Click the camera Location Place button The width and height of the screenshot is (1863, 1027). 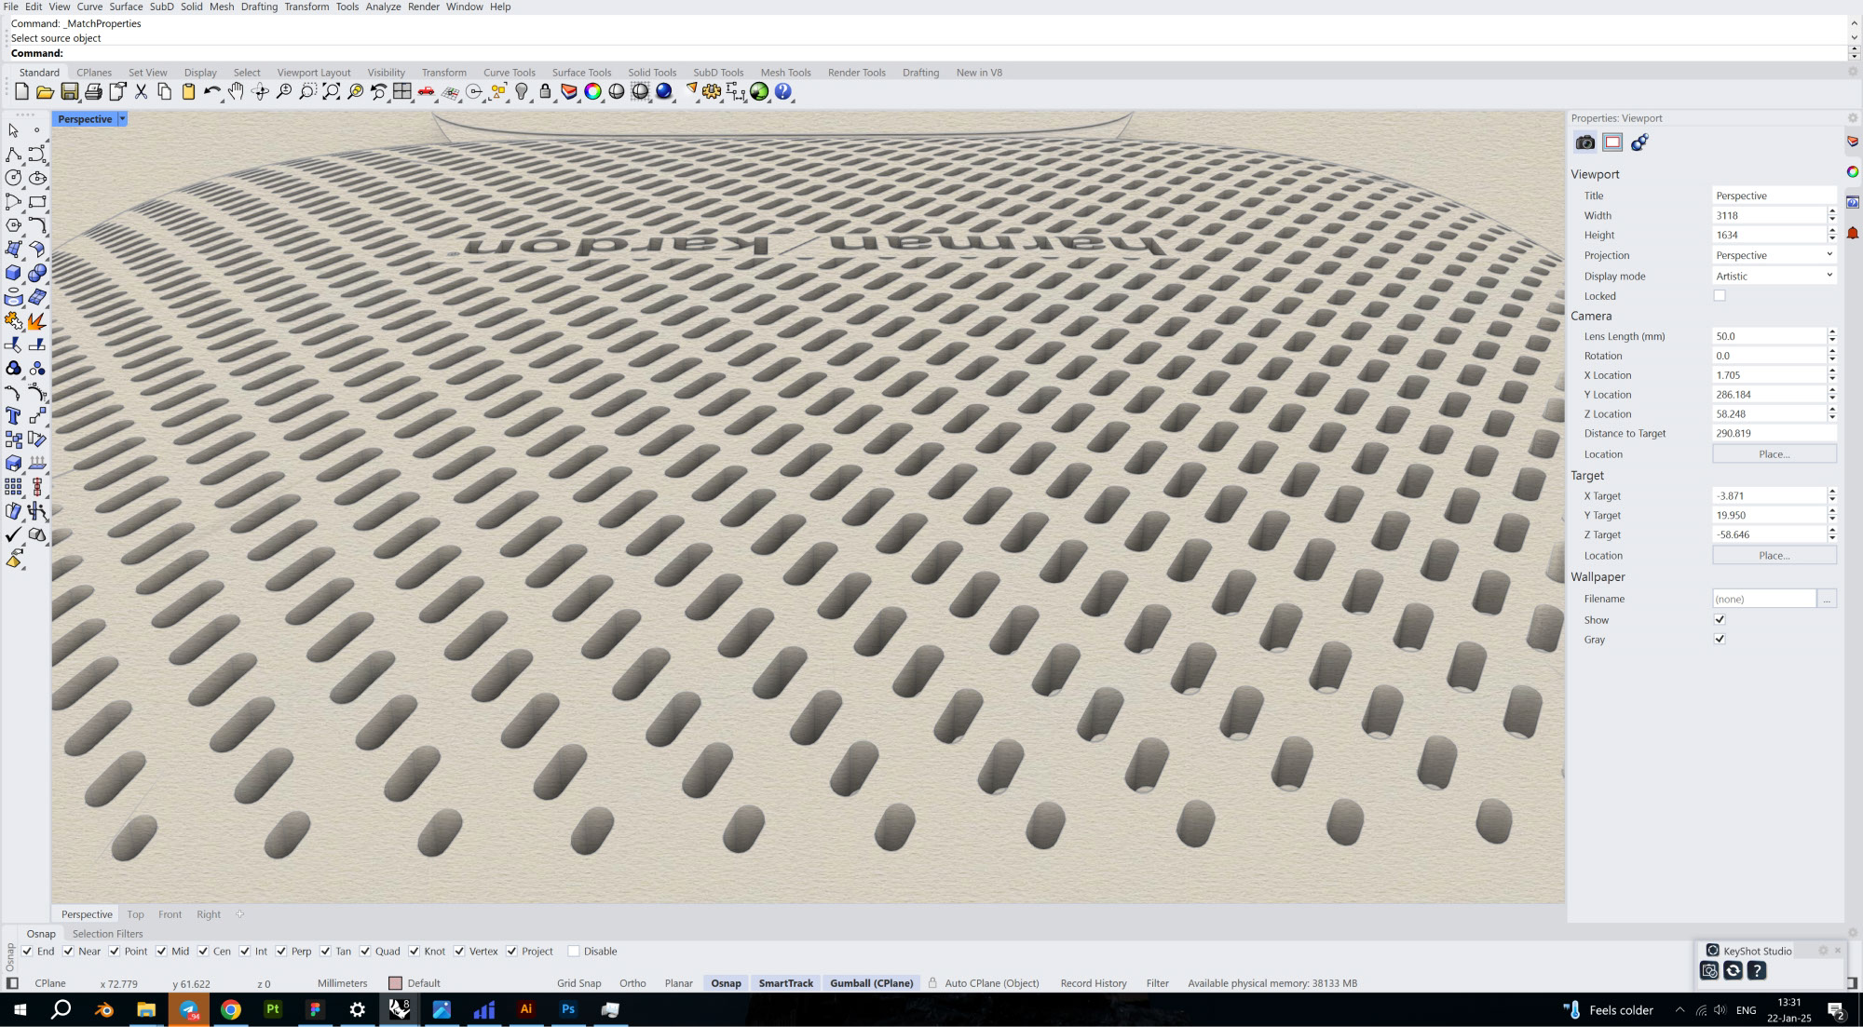1774,454
